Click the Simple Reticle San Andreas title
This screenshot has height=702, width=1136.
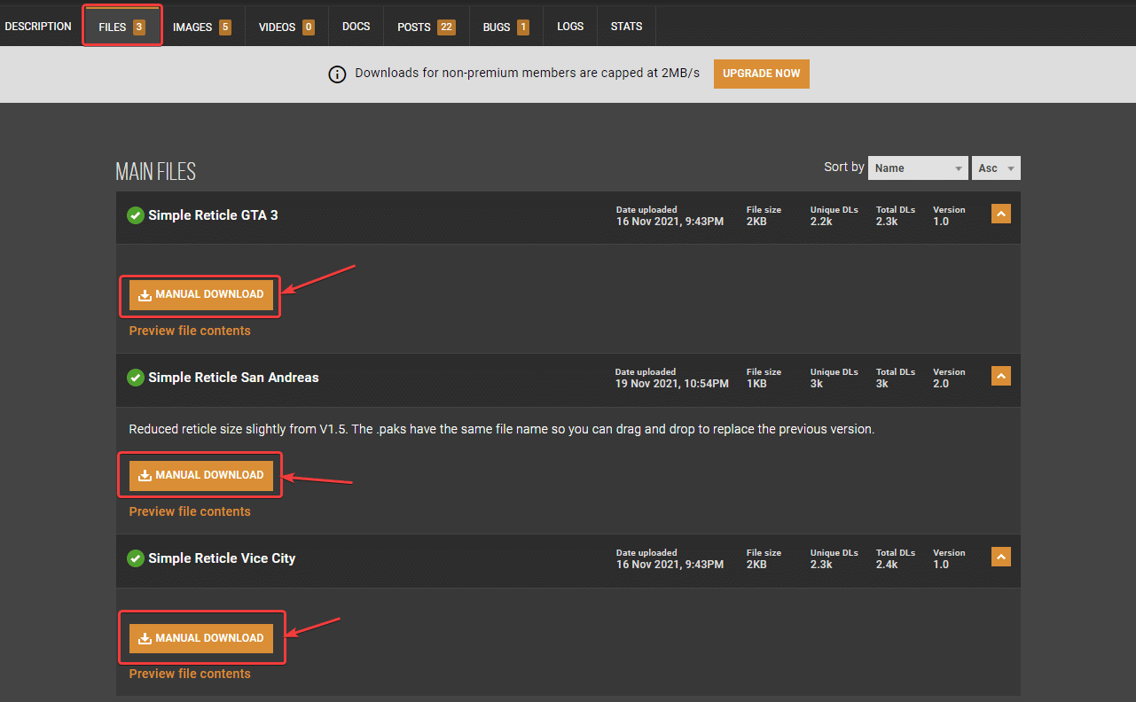tap(233, 378)
